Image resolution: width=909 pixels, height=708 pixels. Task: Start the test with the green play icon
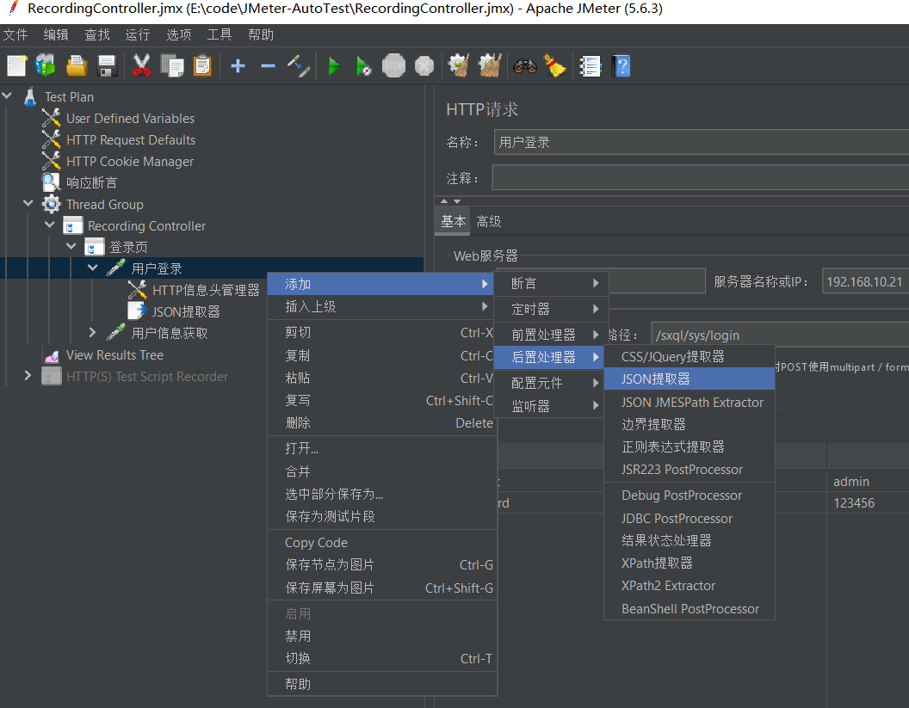coord(334,65)
